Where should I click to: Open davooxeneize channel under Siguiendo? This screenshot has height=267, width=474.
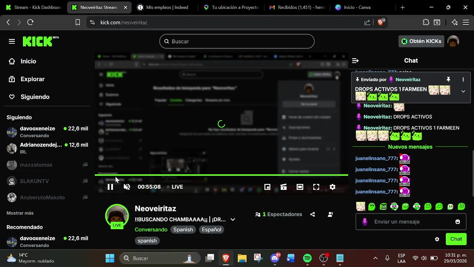point(47,132)
